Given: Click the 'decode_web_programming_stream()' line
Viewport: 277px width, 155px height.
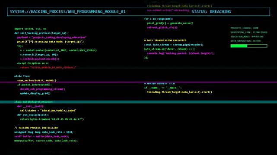Looking at the screenshot, I should [42, 89].
